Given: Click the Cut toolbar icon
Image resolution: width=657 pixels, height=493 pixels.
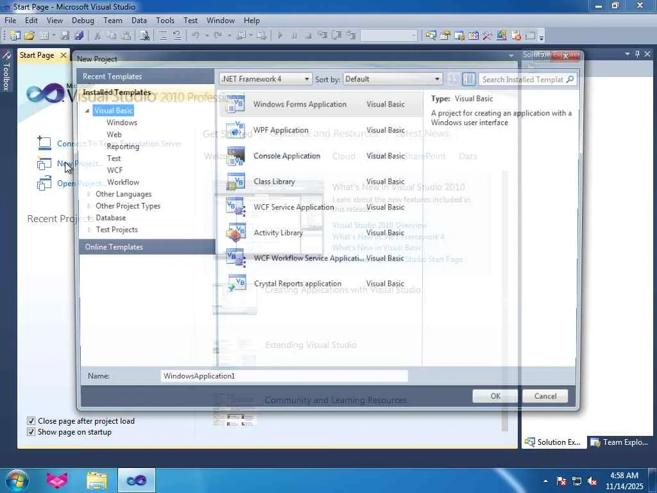Looking at the screenshot, I should point(98,36).
